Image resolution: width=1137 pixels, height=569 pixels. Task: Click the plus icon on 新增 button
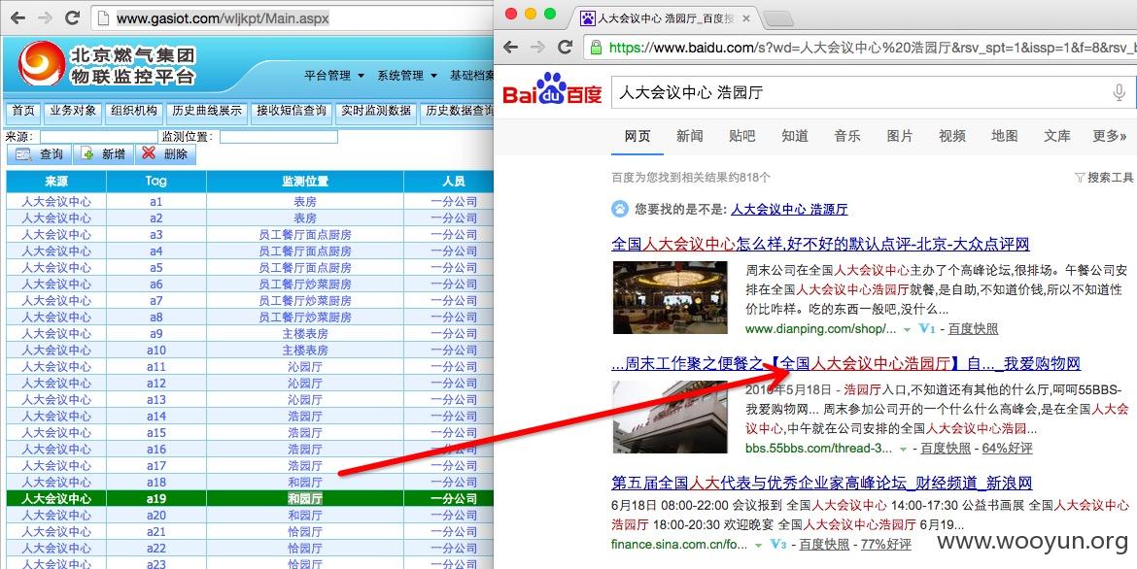point(87,154)
